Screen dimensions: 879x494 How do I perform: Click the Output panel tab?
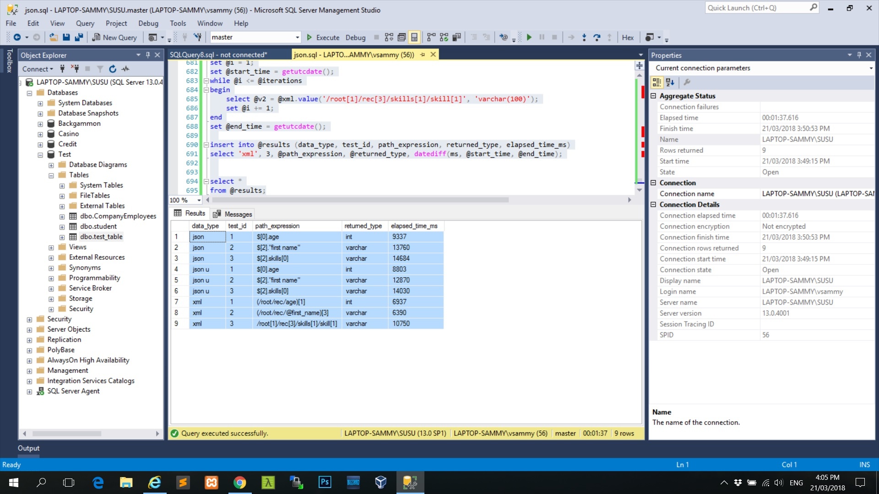pos(28,449)
